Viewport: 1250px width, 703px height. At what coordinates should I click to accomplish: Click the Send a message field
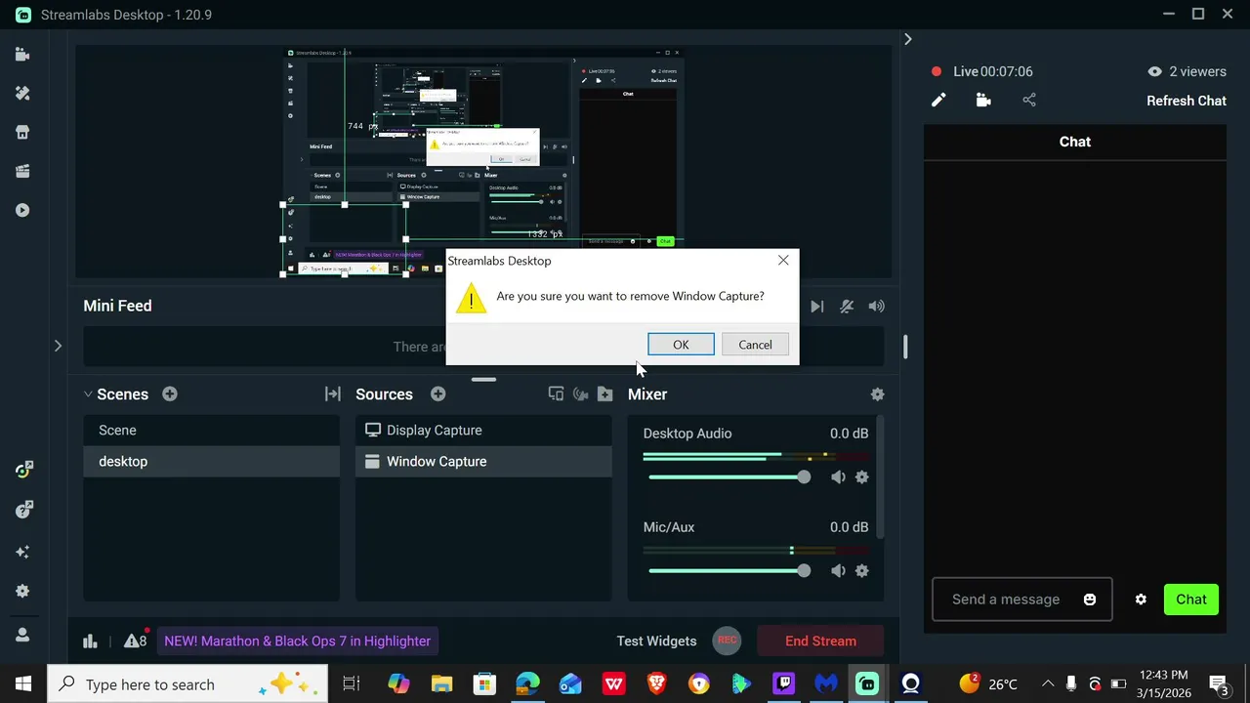pos(1021,600)
